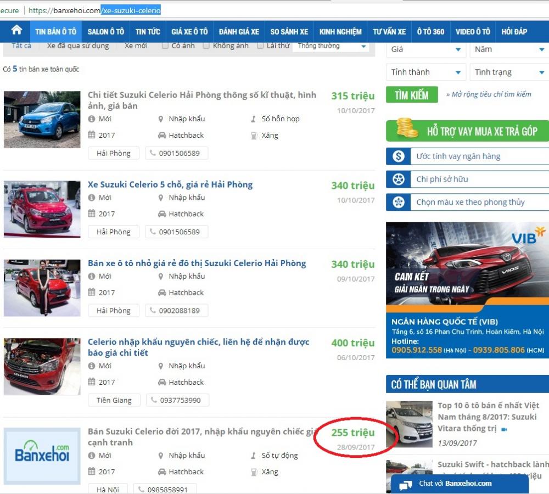The width and height of the screenshot is (549, 494).
Task: Select the Xe mới filter
Action: click(x=136, y=46)
